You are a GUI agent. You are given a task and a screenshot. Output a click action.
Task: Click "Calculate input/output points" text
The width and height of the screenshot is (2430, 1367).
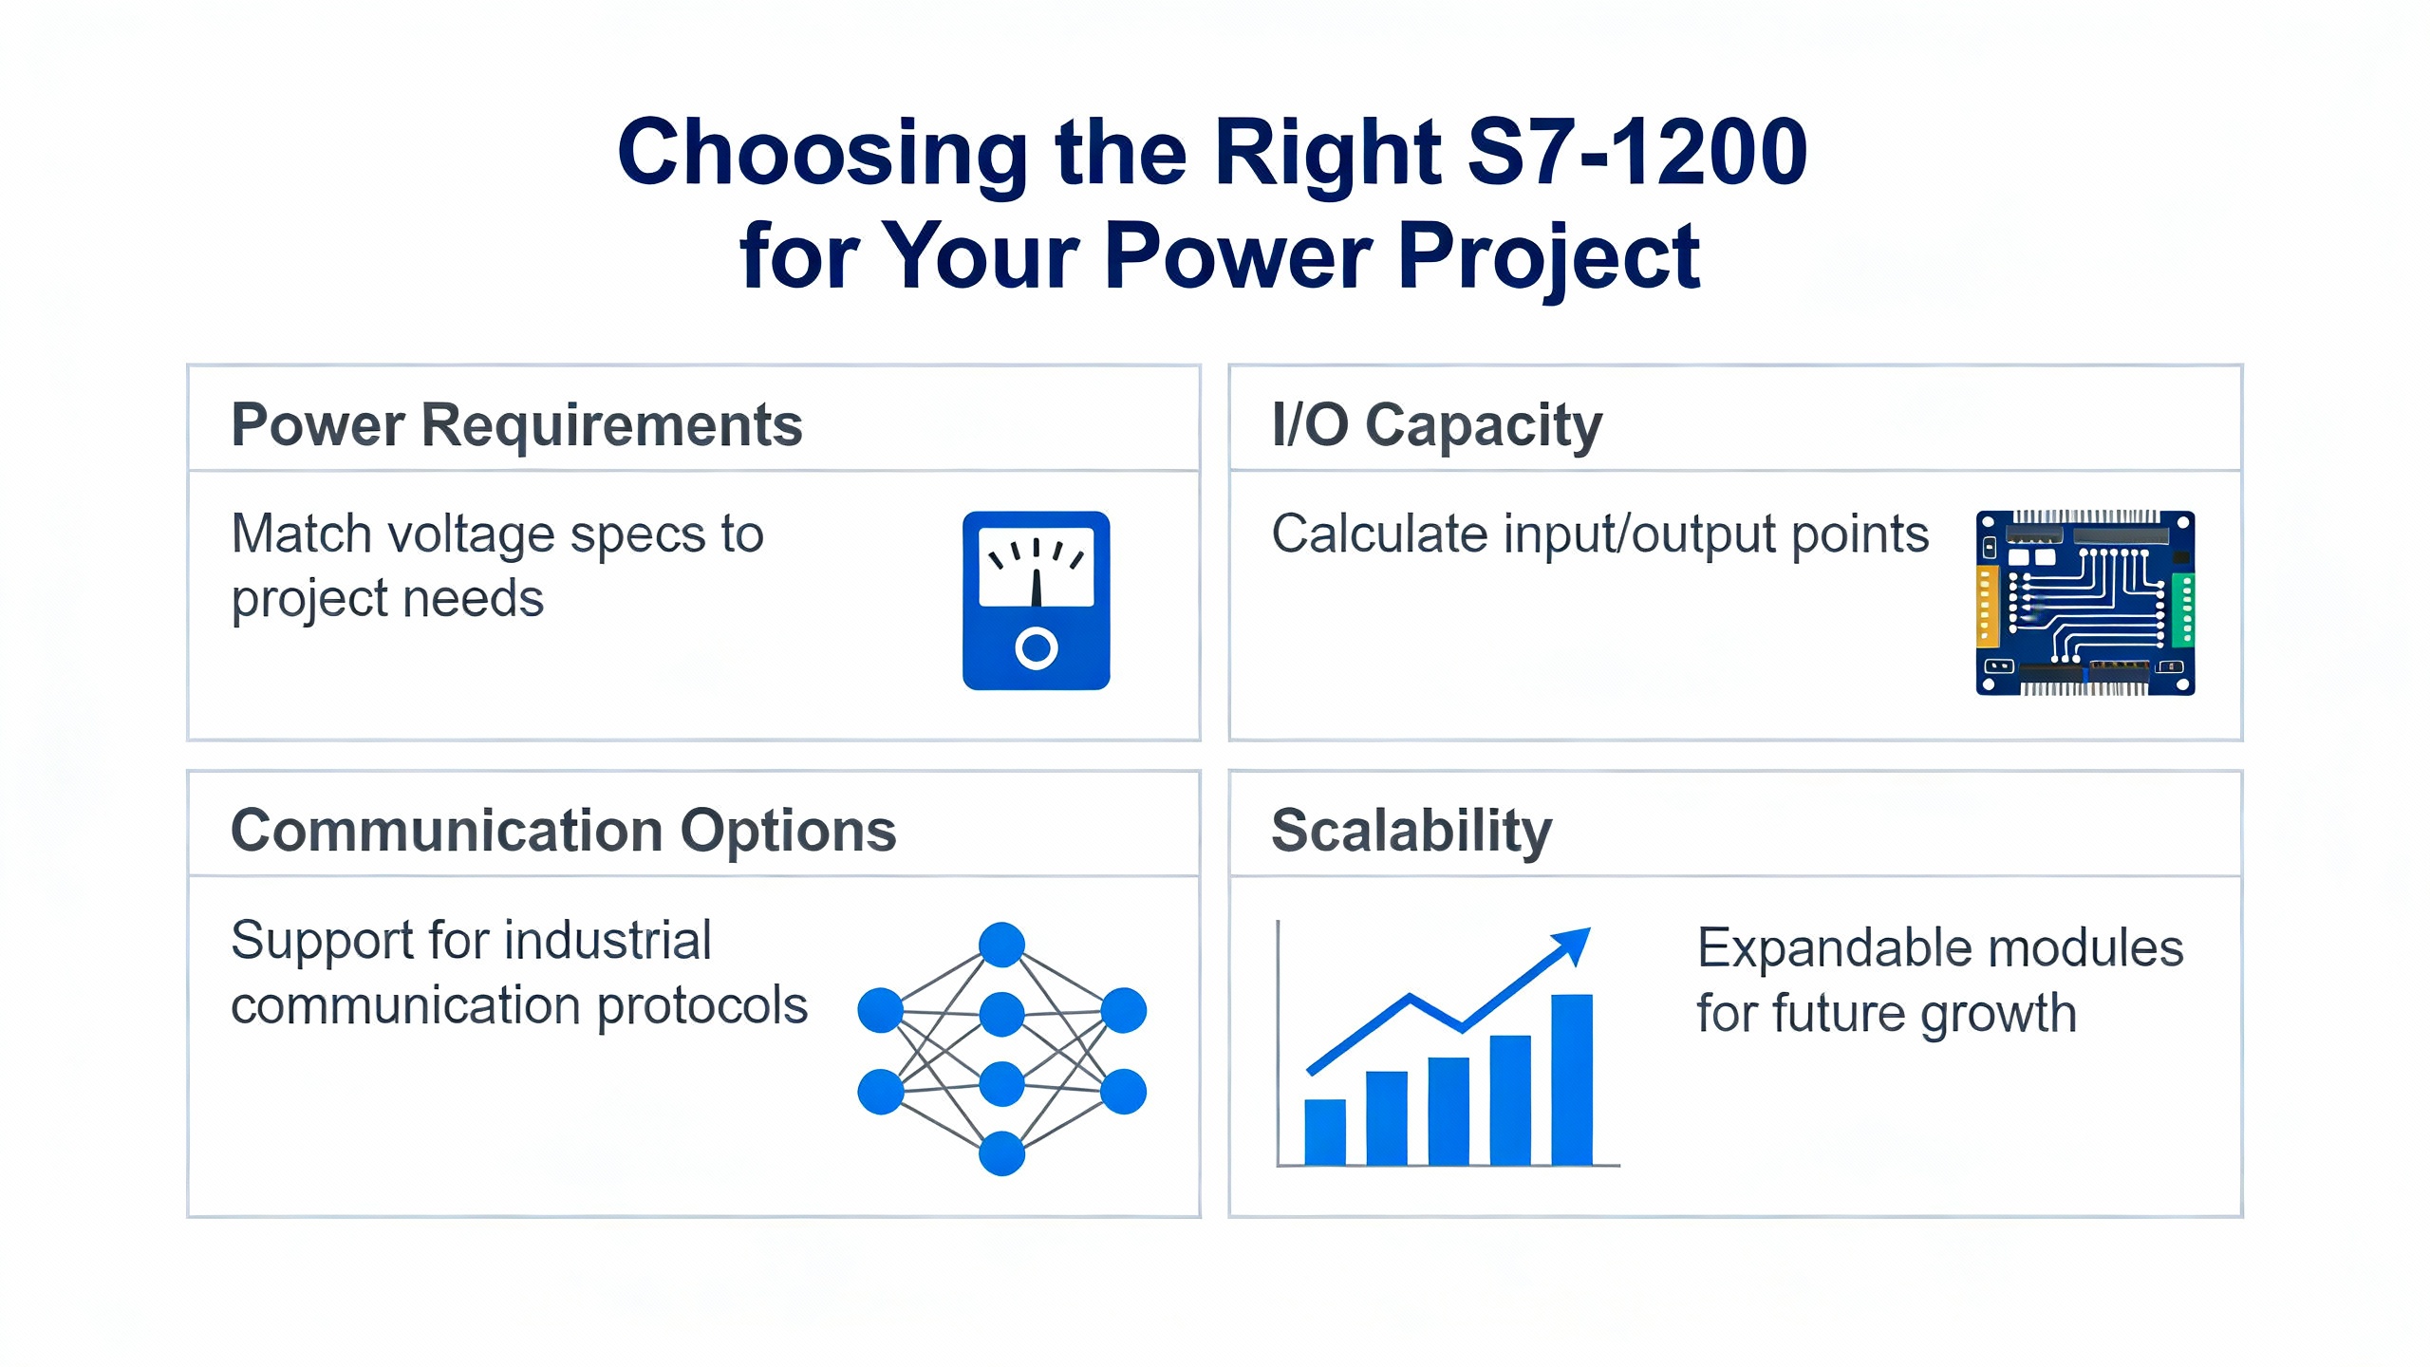1599,534
